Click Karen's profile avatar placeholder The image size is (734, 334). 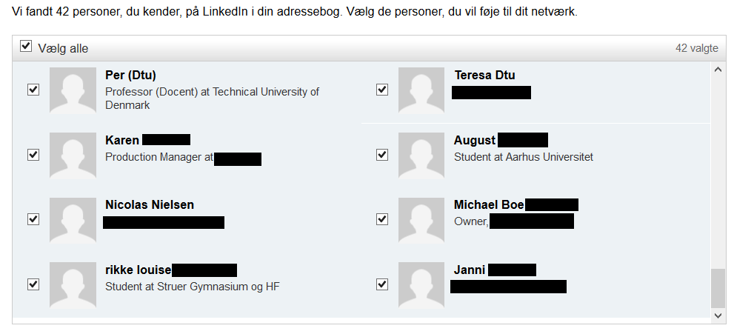point(73,155)
